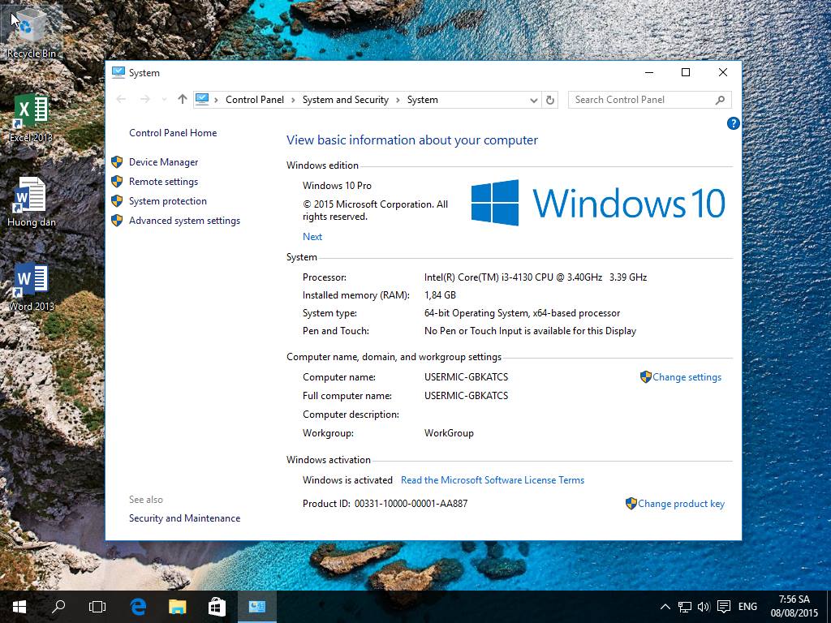Screen dimensions: 831x623
Task: Open the Recycle Bin desktop icon
Action: pyautogui.click(x=31, y=31)
